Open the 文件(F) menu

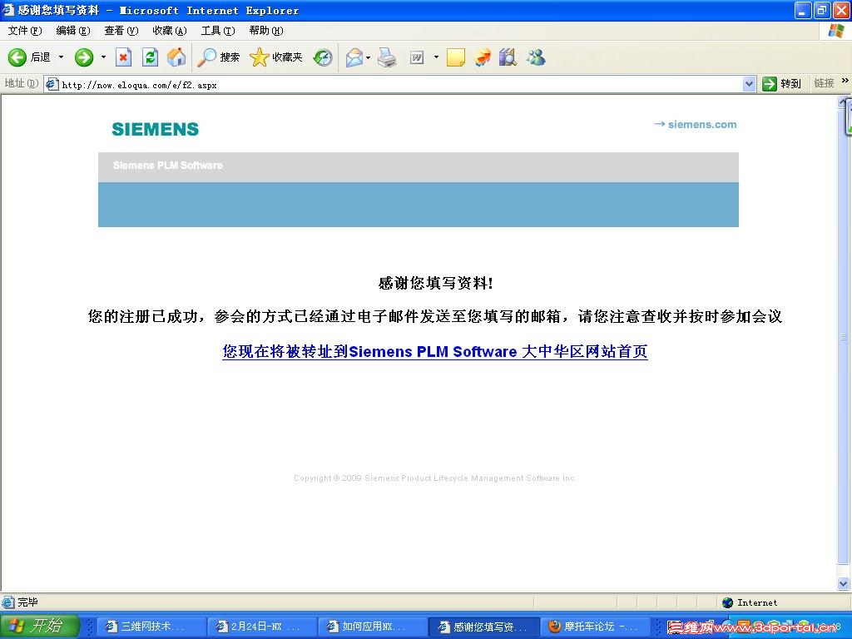(x=24, y=31)
